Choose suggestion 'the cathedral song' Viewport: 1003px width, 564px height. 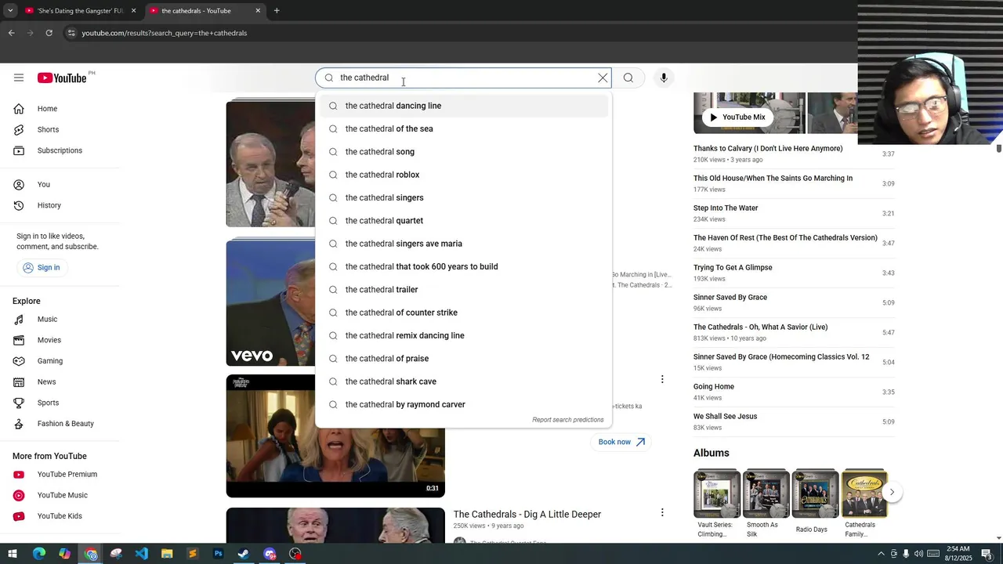tap(463, 152)
